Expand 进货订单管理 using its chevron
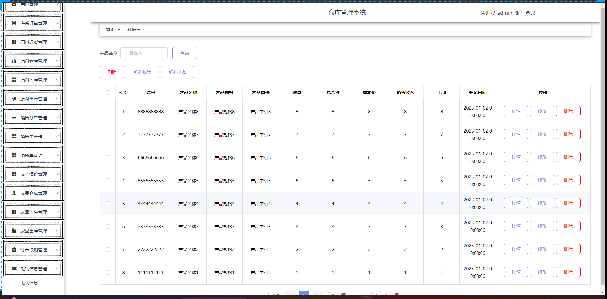The width and height of the screenshot is (607, 299). [57, 23]
